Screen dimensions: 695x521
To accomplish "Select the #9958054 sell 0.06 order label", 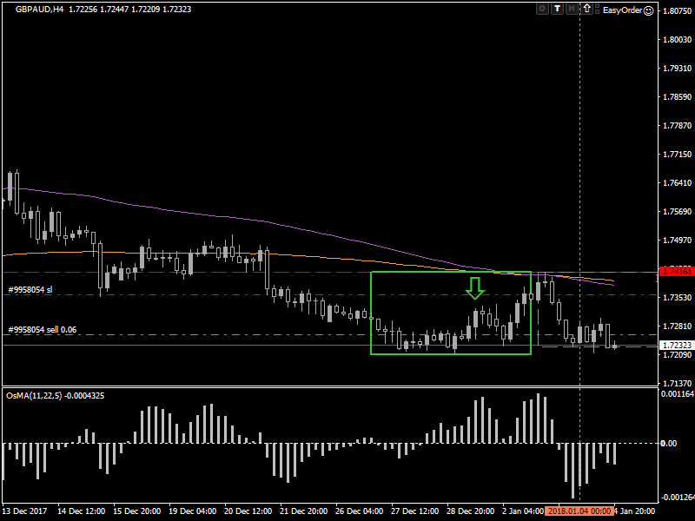I will [x=43, y=330].
